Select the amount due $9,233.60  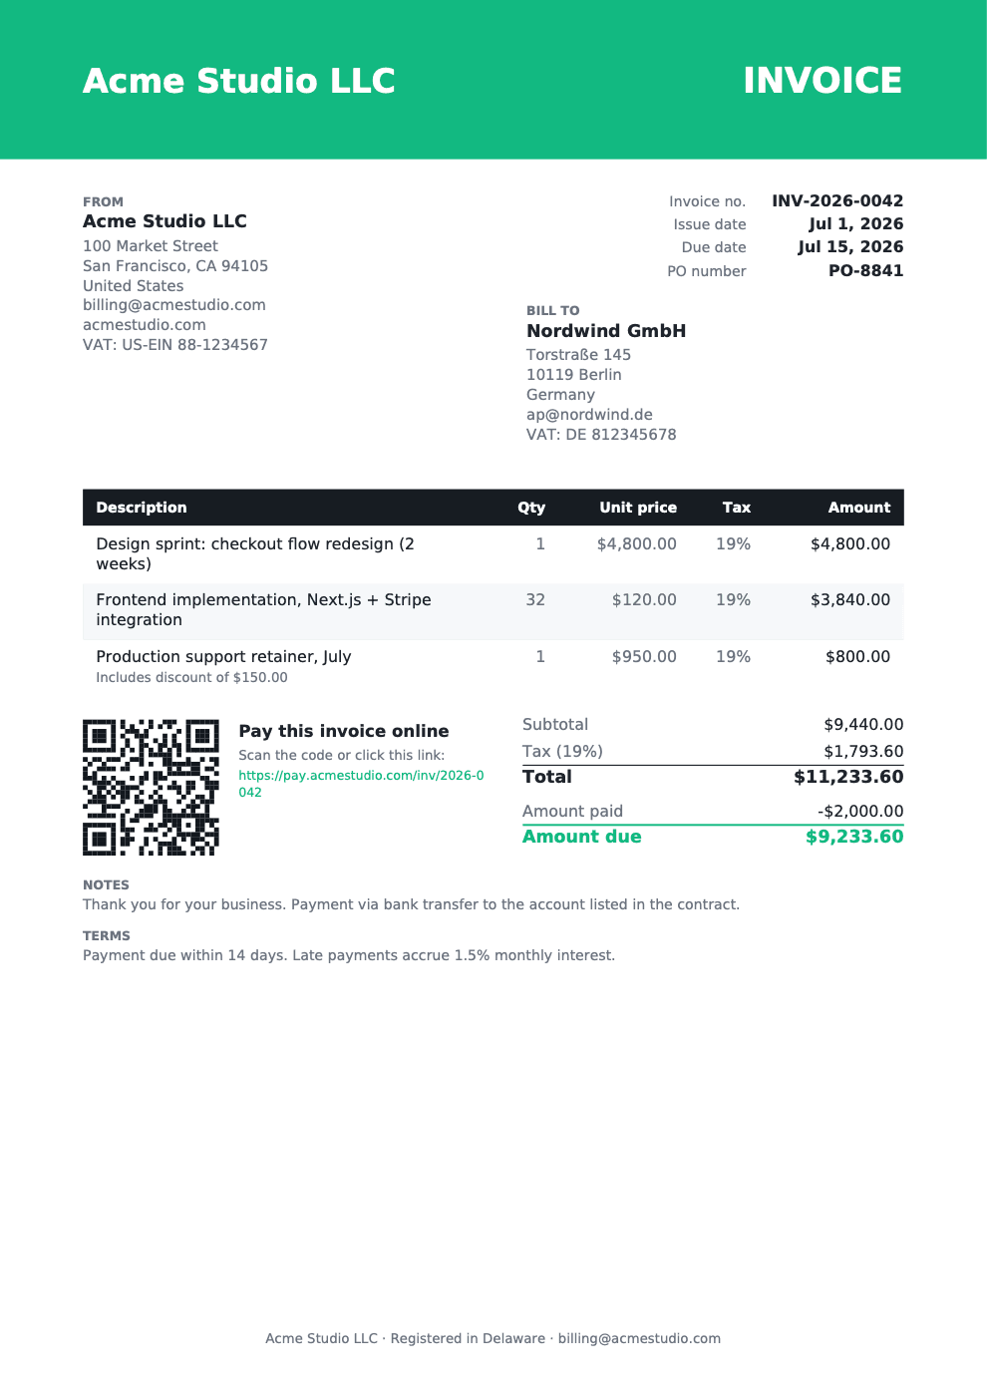[x=854, y=837]
